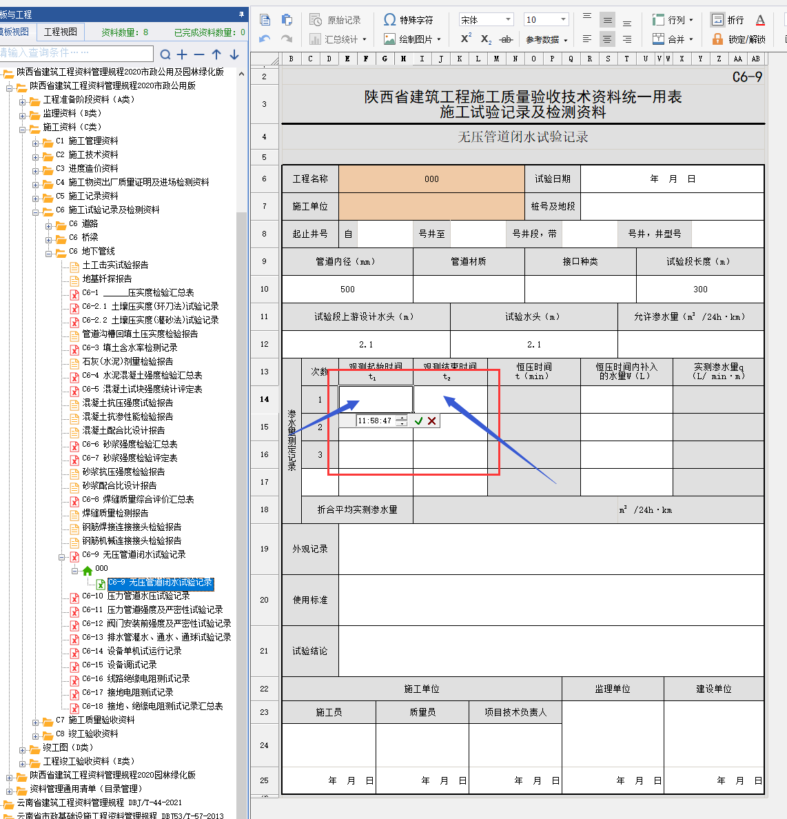The width and height of the screenshot is (787, 819).
Task: Click the font color A swatch
Action: pos(760,20)
